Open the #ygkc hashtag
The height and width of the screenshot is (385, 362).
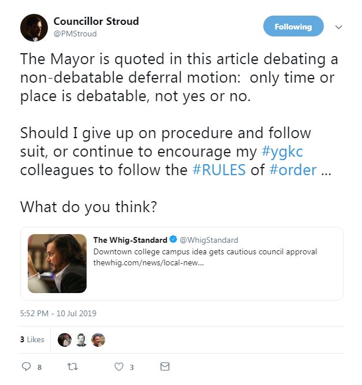point(282,151)
